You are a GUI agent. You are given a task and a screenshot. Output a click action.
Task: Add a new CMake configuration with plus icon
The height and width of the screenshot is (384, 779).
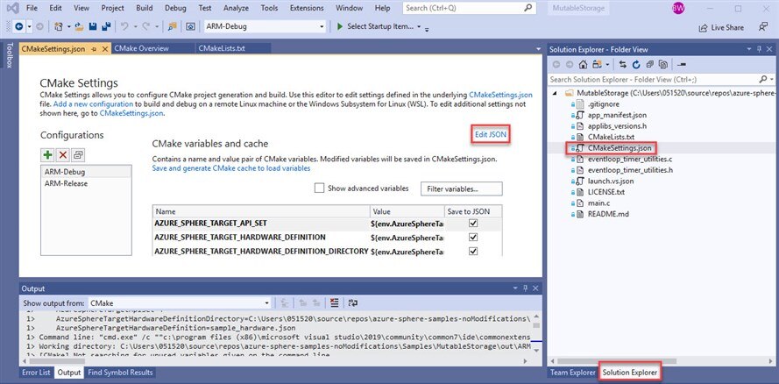47,154
